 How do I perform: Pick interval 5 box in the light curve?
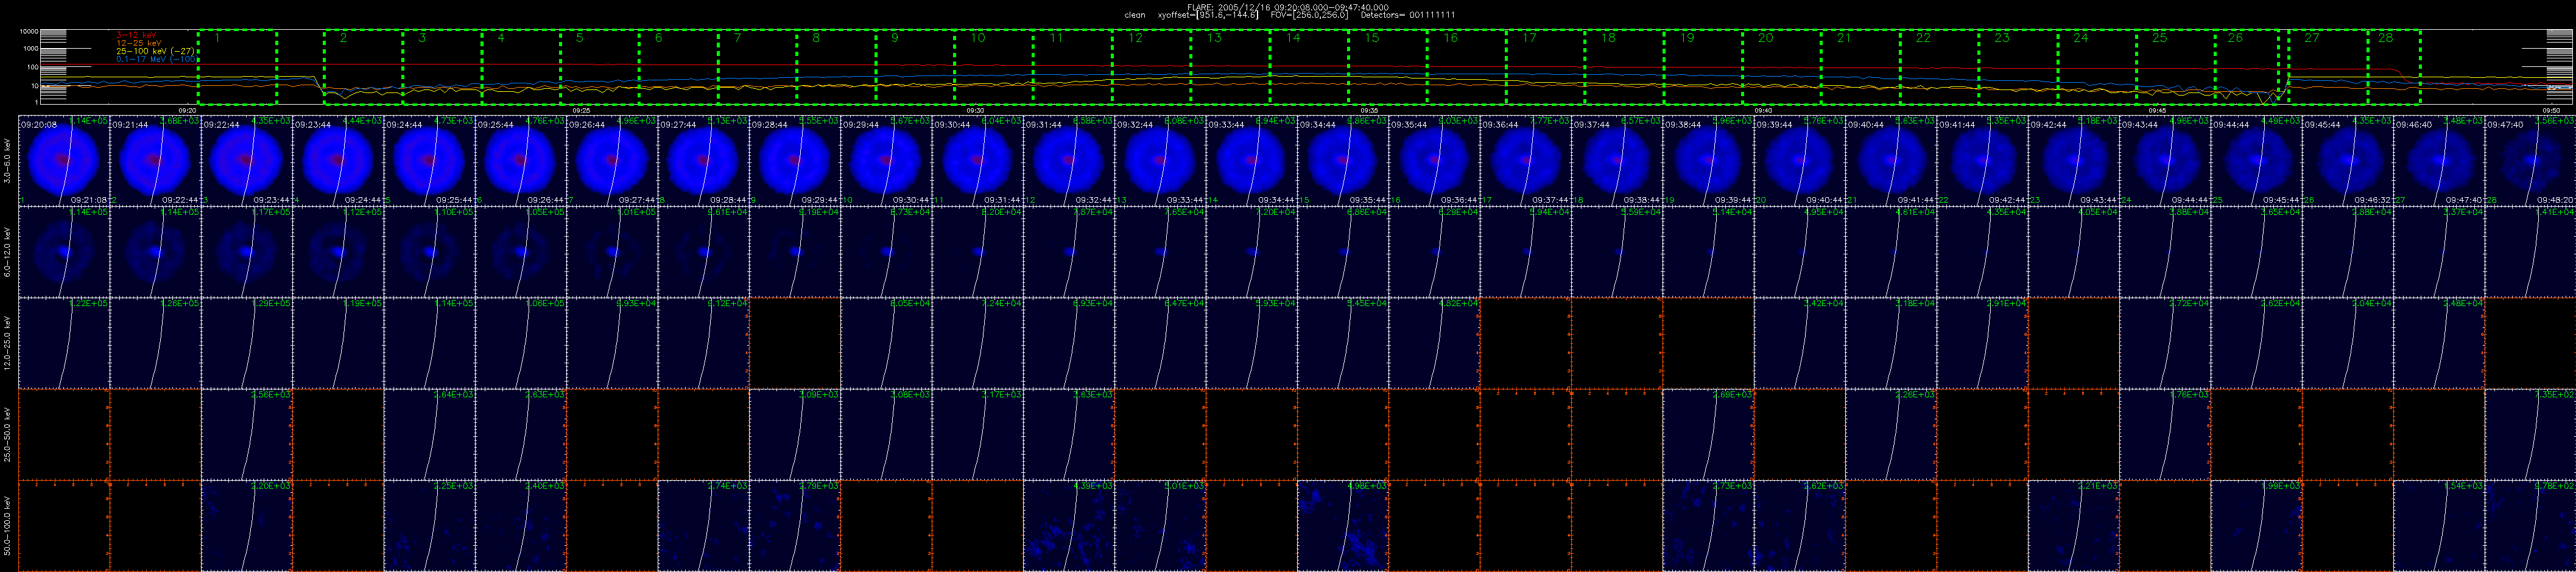(x=600, y=67)
